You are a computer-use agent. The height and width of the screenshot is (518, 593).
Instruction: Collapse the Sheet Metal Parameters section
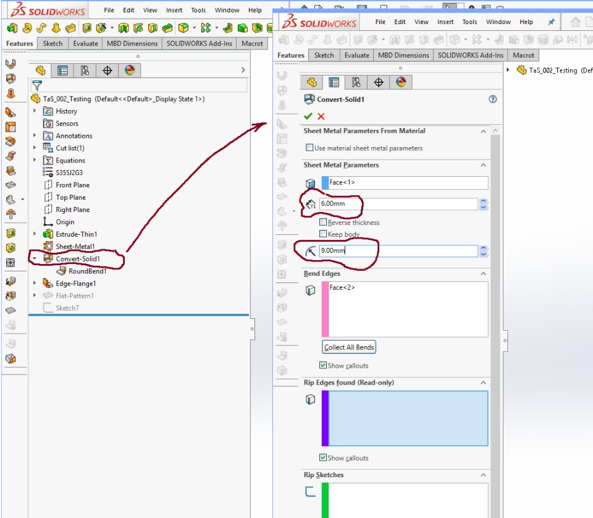483,165
